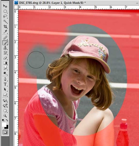The height and width of the screenshot is (146, 139).
Task: Open the black background color swatch
Action: coord(7,127)
